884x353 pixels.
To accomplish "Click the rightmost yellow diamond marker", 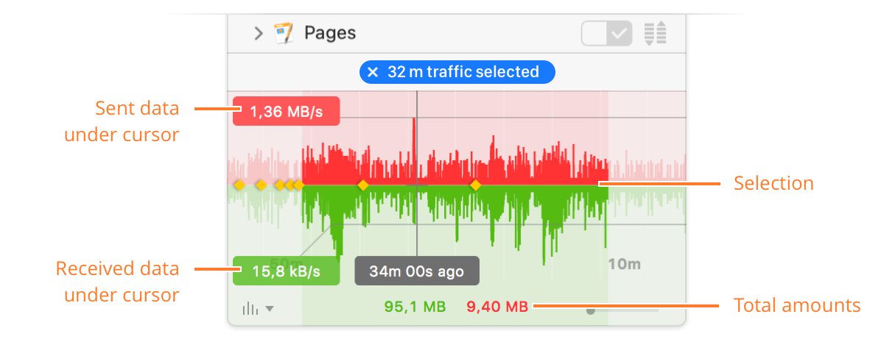I will (x=476, y=185).
